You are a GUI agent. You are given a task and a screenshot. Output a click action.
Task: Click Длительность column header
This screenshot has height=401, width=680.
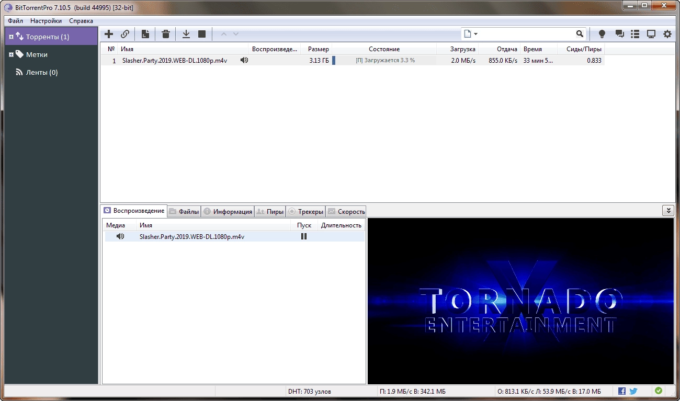pyautogui.click(x=341, y=225)
